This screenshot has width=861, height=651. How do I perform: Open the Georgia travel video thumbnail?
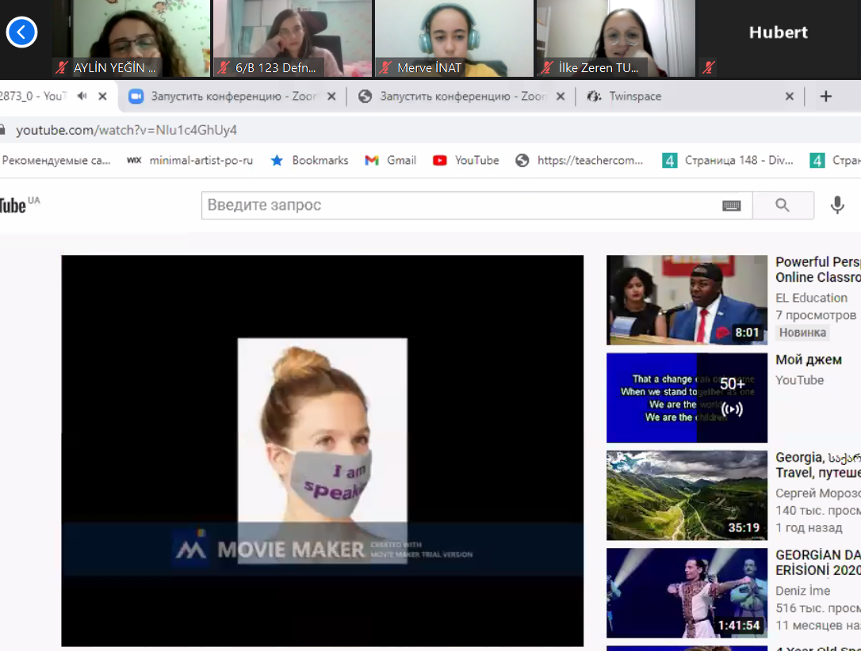click(687, 496)
